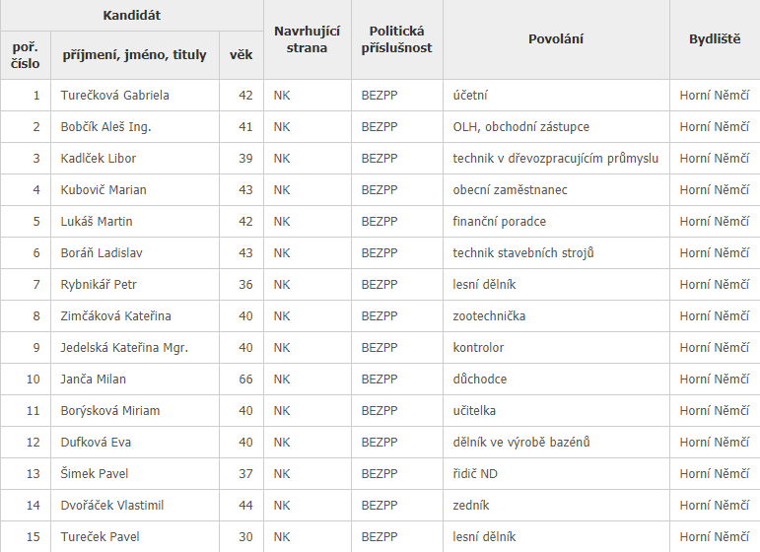Select the Politická příslušnost header
Image resolution: width=760 pixels, height=552 pixels.
tap(396, 39)
